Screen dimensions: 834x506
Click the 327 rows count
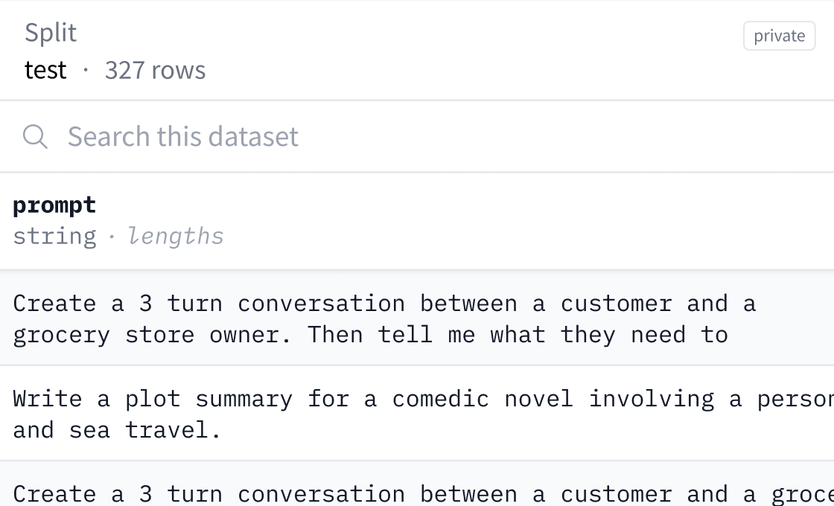tap(154, 70)
